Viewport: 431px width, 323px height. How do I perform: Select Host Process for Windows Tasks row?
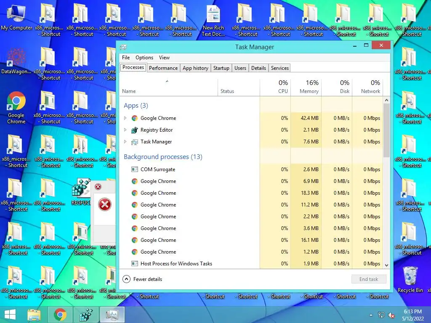coord(251,264)
